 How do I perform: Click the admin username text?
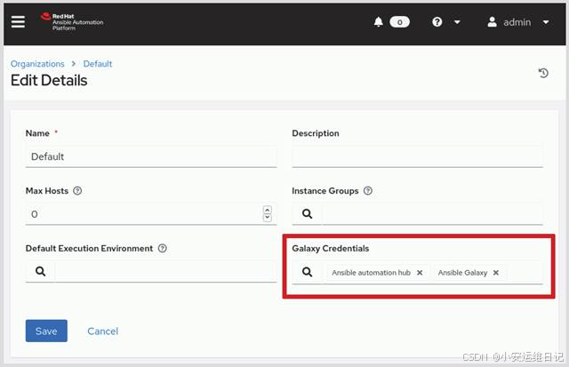click(x=517, y=22)
